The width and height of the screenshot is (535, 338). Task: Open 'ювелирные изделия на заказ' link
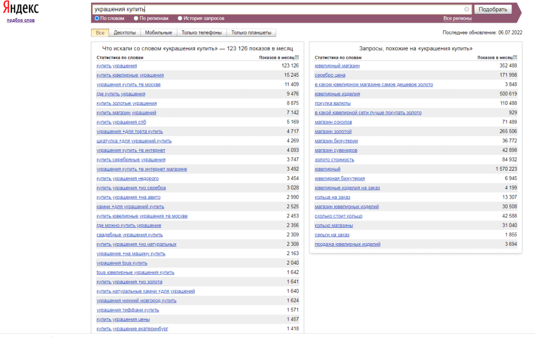(347, 188)
